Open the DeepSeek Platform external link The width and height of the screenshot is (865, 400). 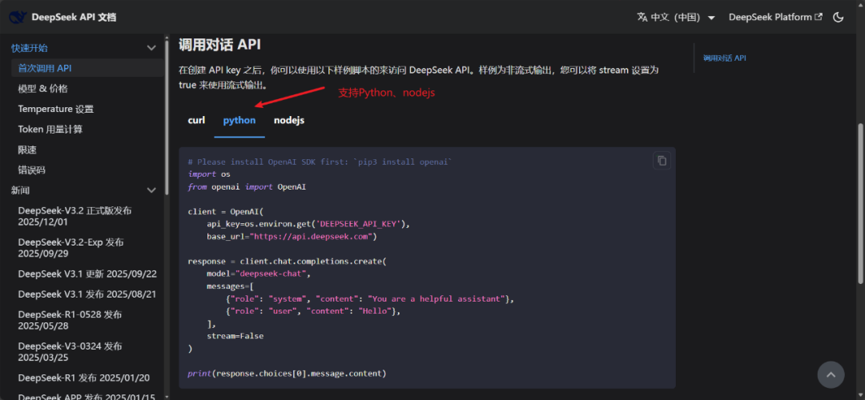coord(775,17)
